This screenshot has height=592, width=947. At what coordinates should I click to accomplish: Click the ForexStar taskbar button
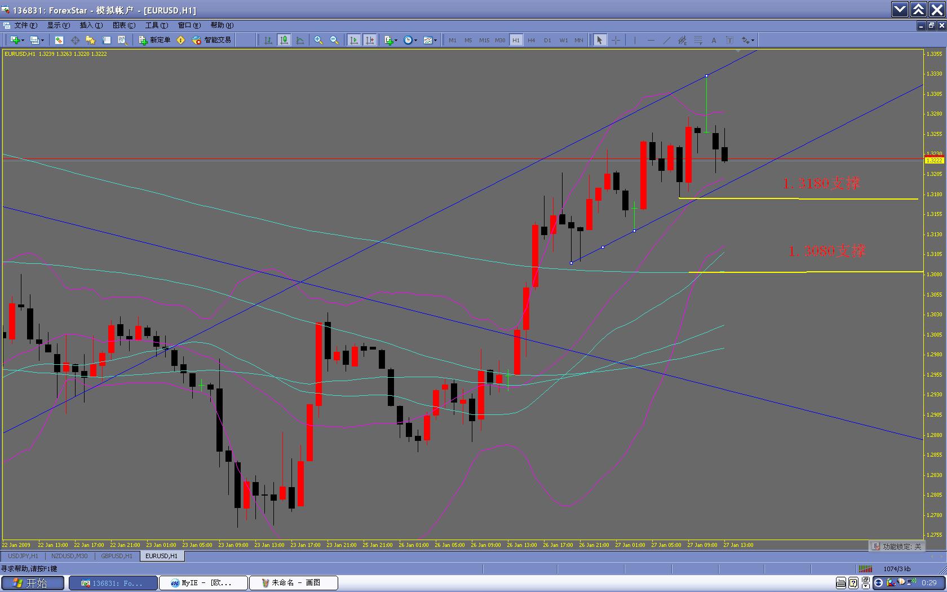(113, 583)
